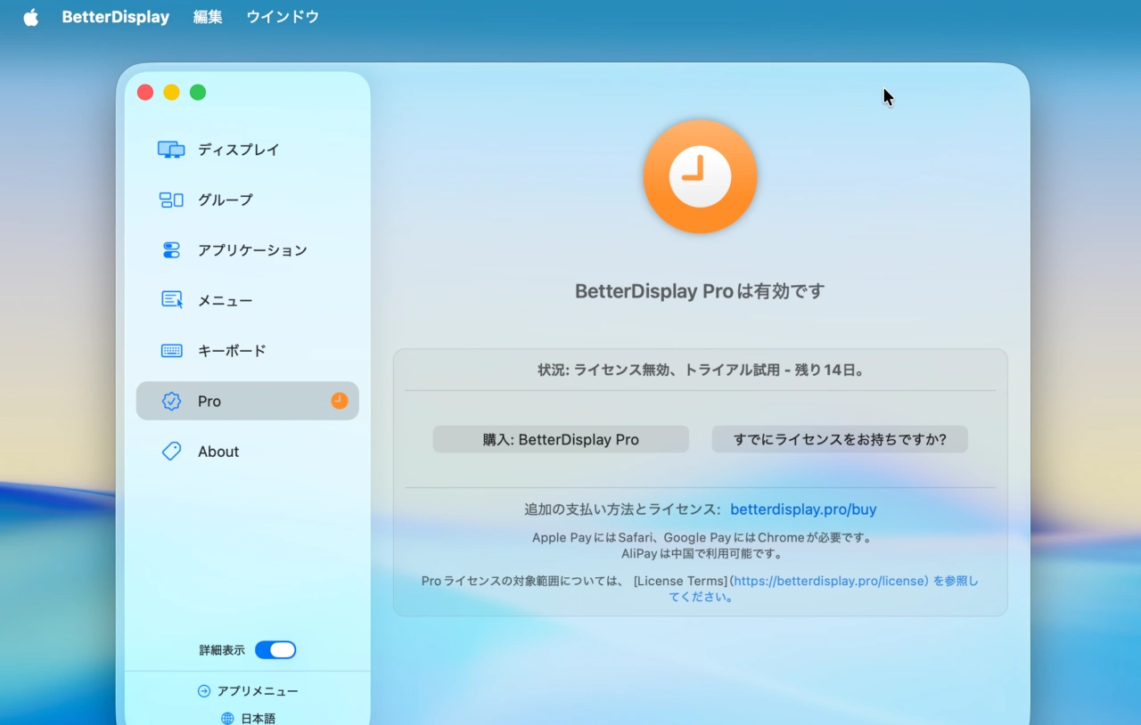This screenshot has width=1141, height=725.
Task: Select グループ in the sidebar
Action: [248, 200]
